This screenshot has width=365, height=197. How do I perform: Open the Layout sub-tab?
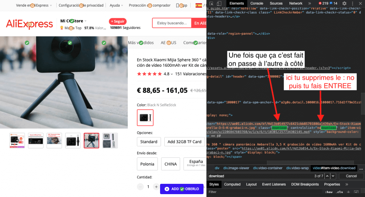click(251, 184)
